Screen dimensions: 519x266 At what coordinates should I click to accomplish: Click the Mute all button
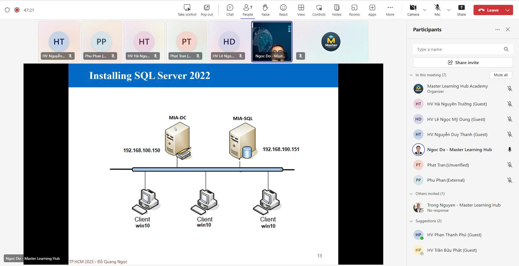501,75
